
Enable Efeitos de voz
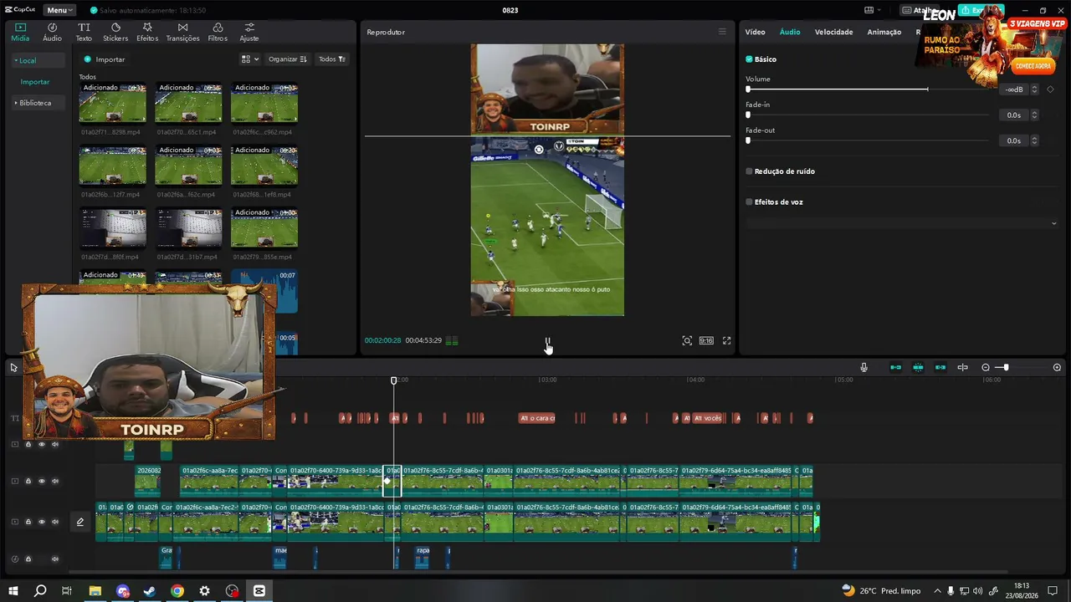click(749, 202)
